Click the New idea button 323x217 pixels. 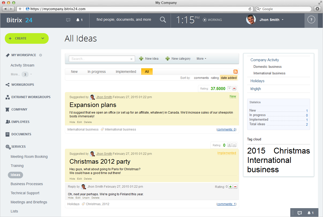(x=149, y=59)
